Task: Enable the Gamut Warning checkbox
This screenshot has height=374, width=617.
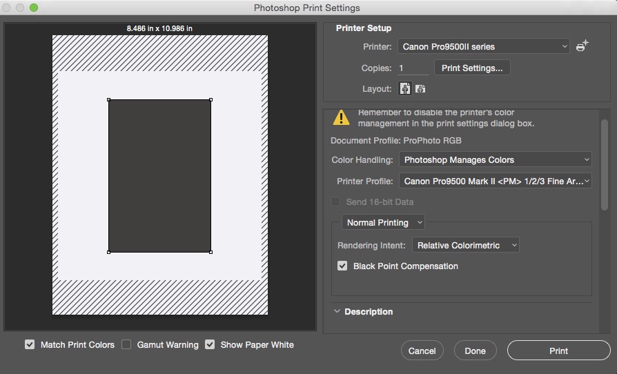Action: point(126,344)
